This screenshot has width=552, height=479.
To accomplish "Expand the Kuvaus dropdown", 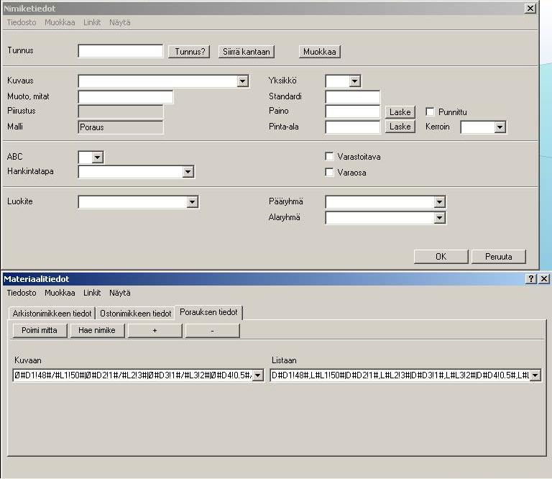I will [242, 82].
